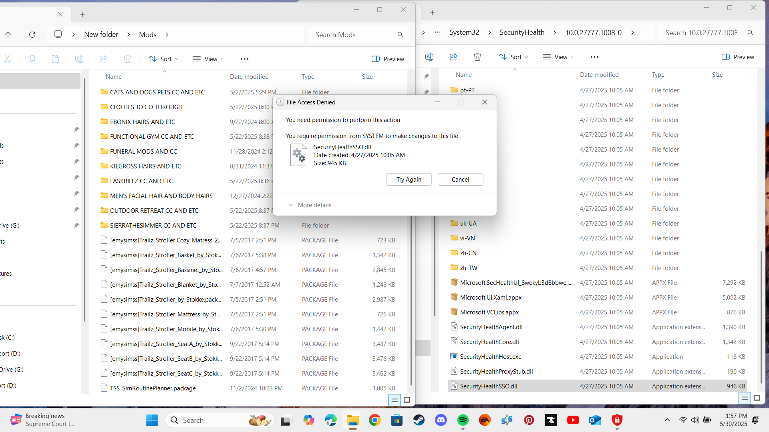The height and width of the screenshot is (432, 769).
Task: Open Sort dropdown in Mods window
Action: pyautogui.click(x=163, y=59)
